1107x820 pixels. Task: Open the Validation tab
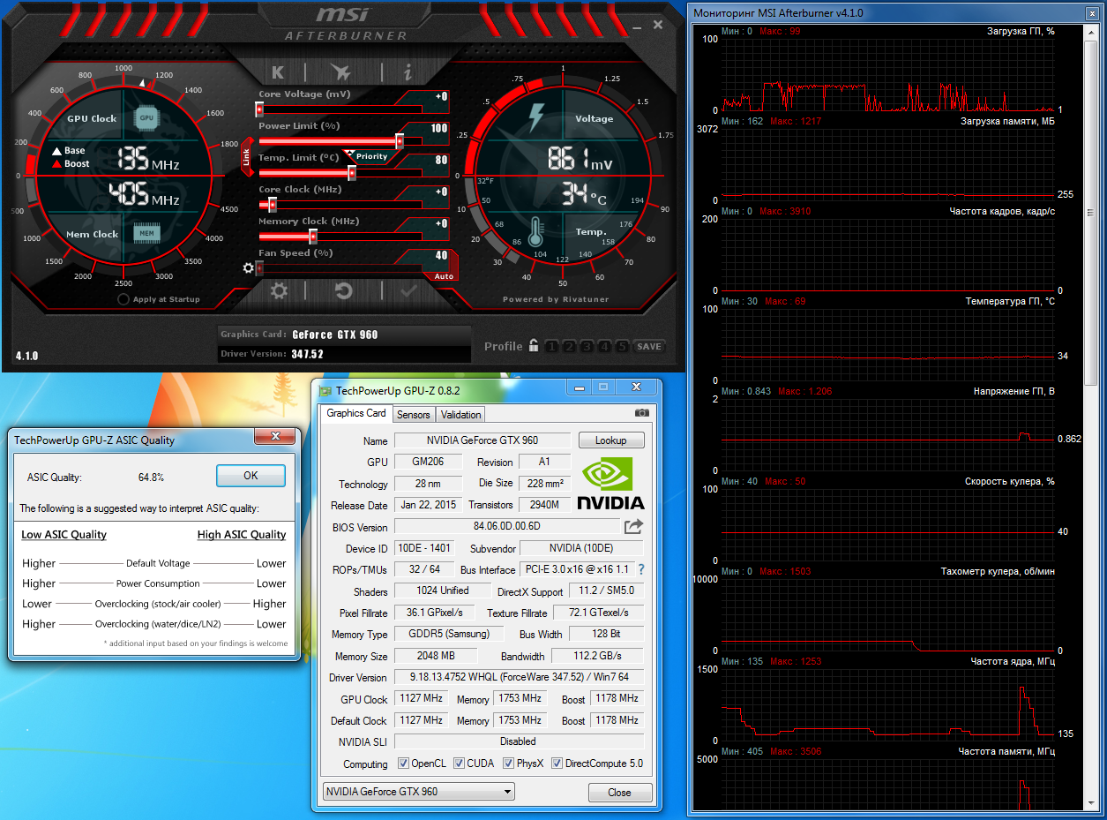460,414
